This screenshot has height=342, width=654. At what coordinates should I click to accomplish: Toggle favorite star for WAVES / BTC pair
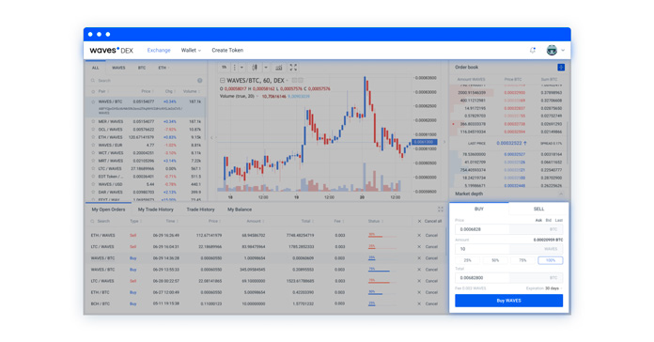click(x=93, y=101)
